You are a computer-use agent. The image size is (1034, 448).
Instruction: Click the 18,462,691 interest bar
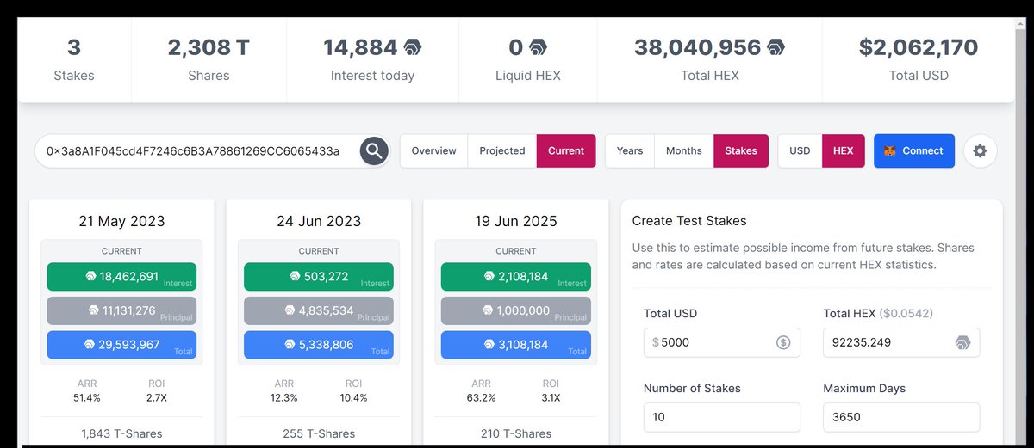click(121, 277)
